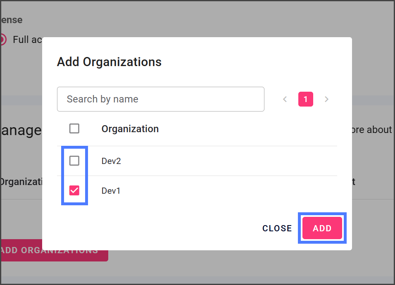
Task: Check the Dev2 organization checkbox
Action: tap(74, 161)
